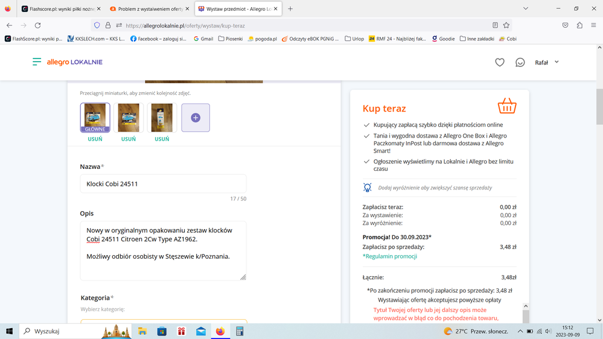Close the Wystaw przedmiot tab
The height and width of the screenshot is (339, 603).
click(275, 9)
